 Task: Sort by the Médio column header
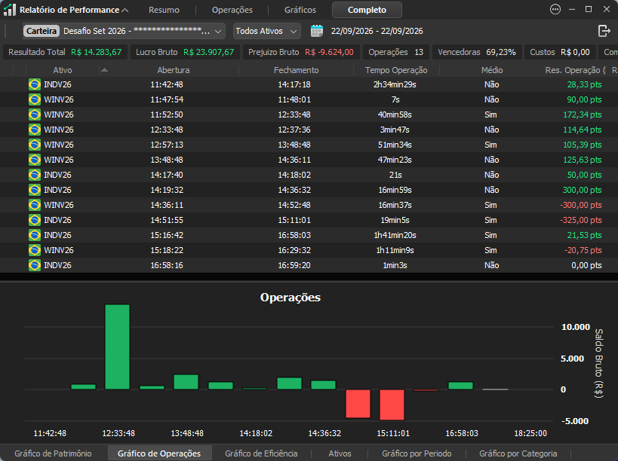(x=492, y=70)
